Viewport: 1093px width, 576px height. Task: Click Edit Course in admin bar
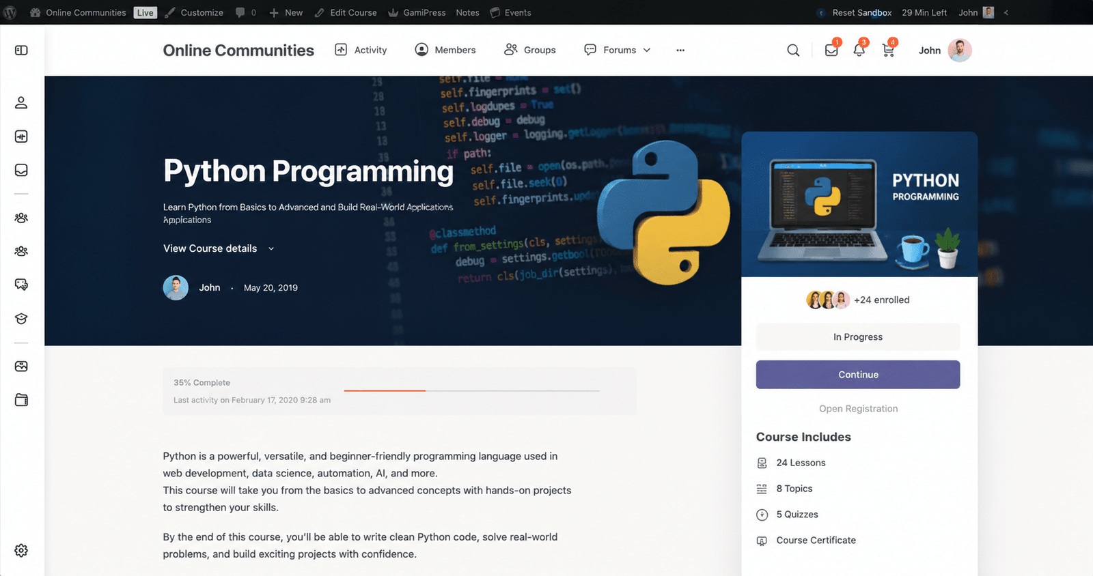(x=346, y=12)
